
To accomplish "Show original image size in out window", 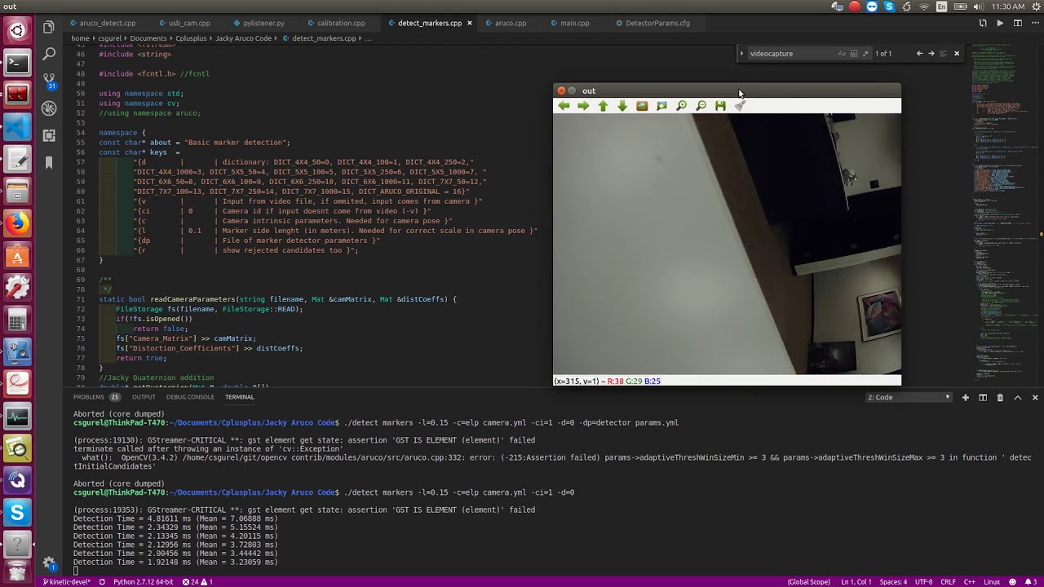I will coord(642,106).
